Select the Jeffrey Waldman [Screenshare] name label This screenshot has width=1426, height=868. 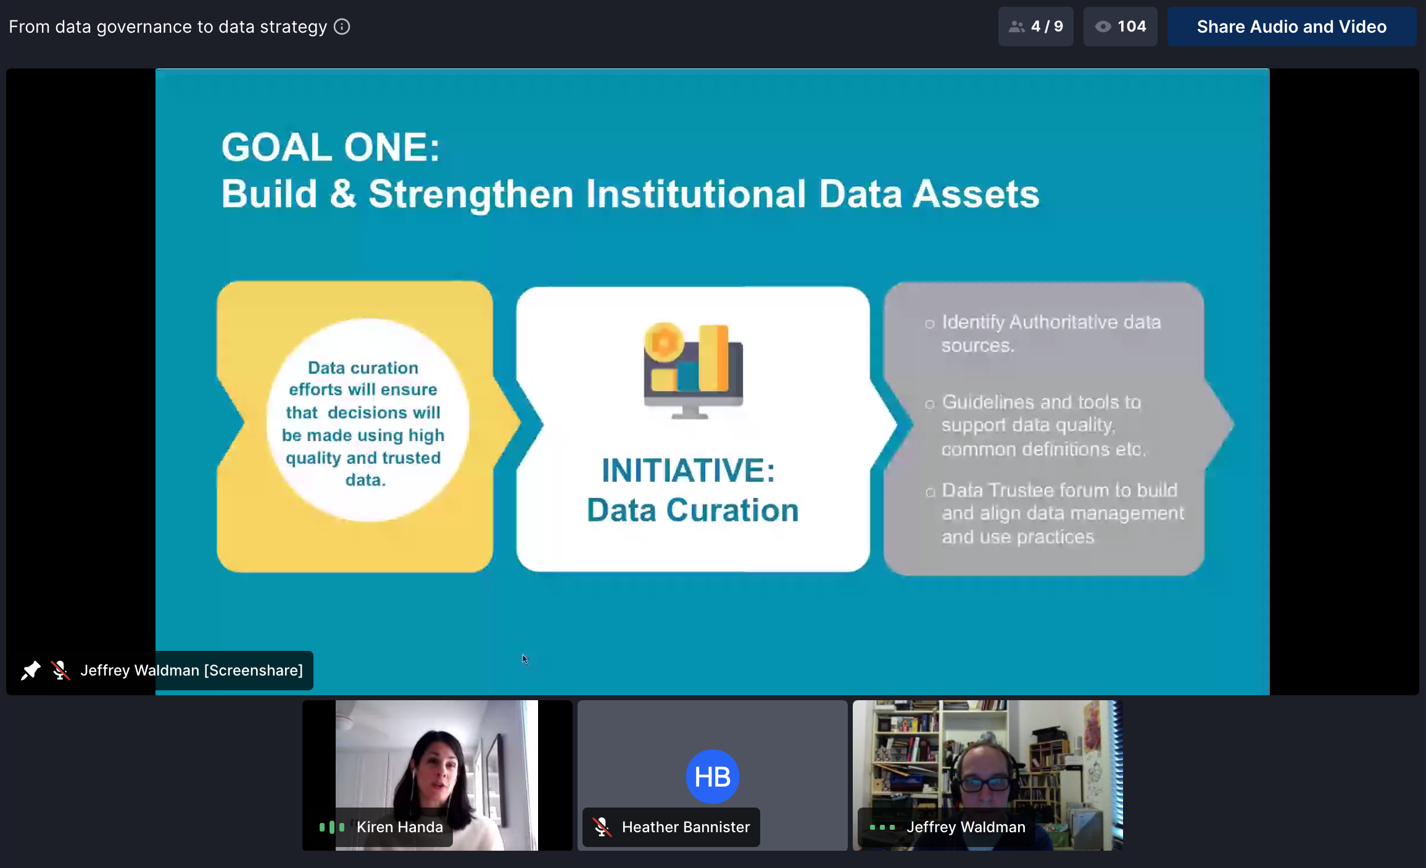point(191,670)
